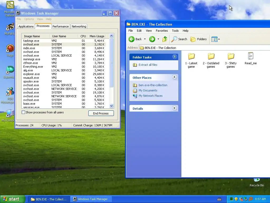Open the Views dropdown arrow
The width and height of the screenshot is (270, 203).
click(x=219, y=39)
